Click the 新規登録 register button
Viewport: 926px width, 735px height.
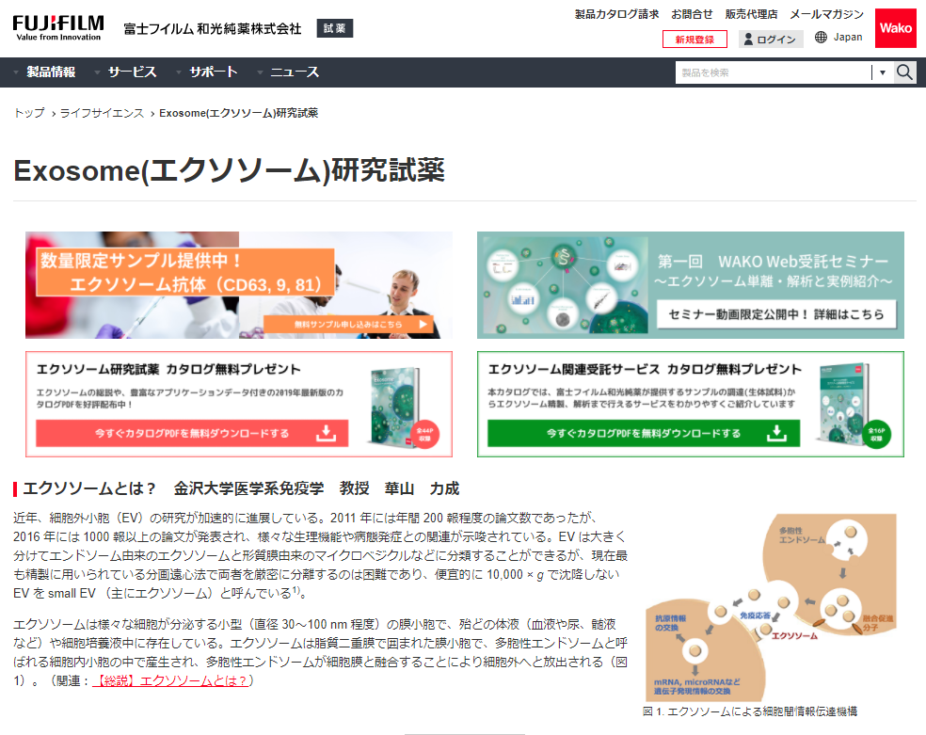tap(694, 40)
